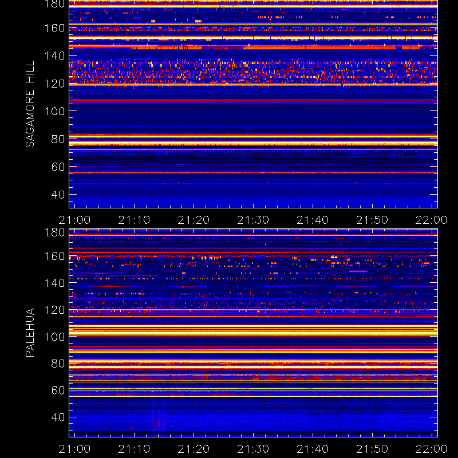This screenshot has width=458, height=458.
Task: Click the 21:00 time label under Palehua plot
Action: tap(75, 449)
